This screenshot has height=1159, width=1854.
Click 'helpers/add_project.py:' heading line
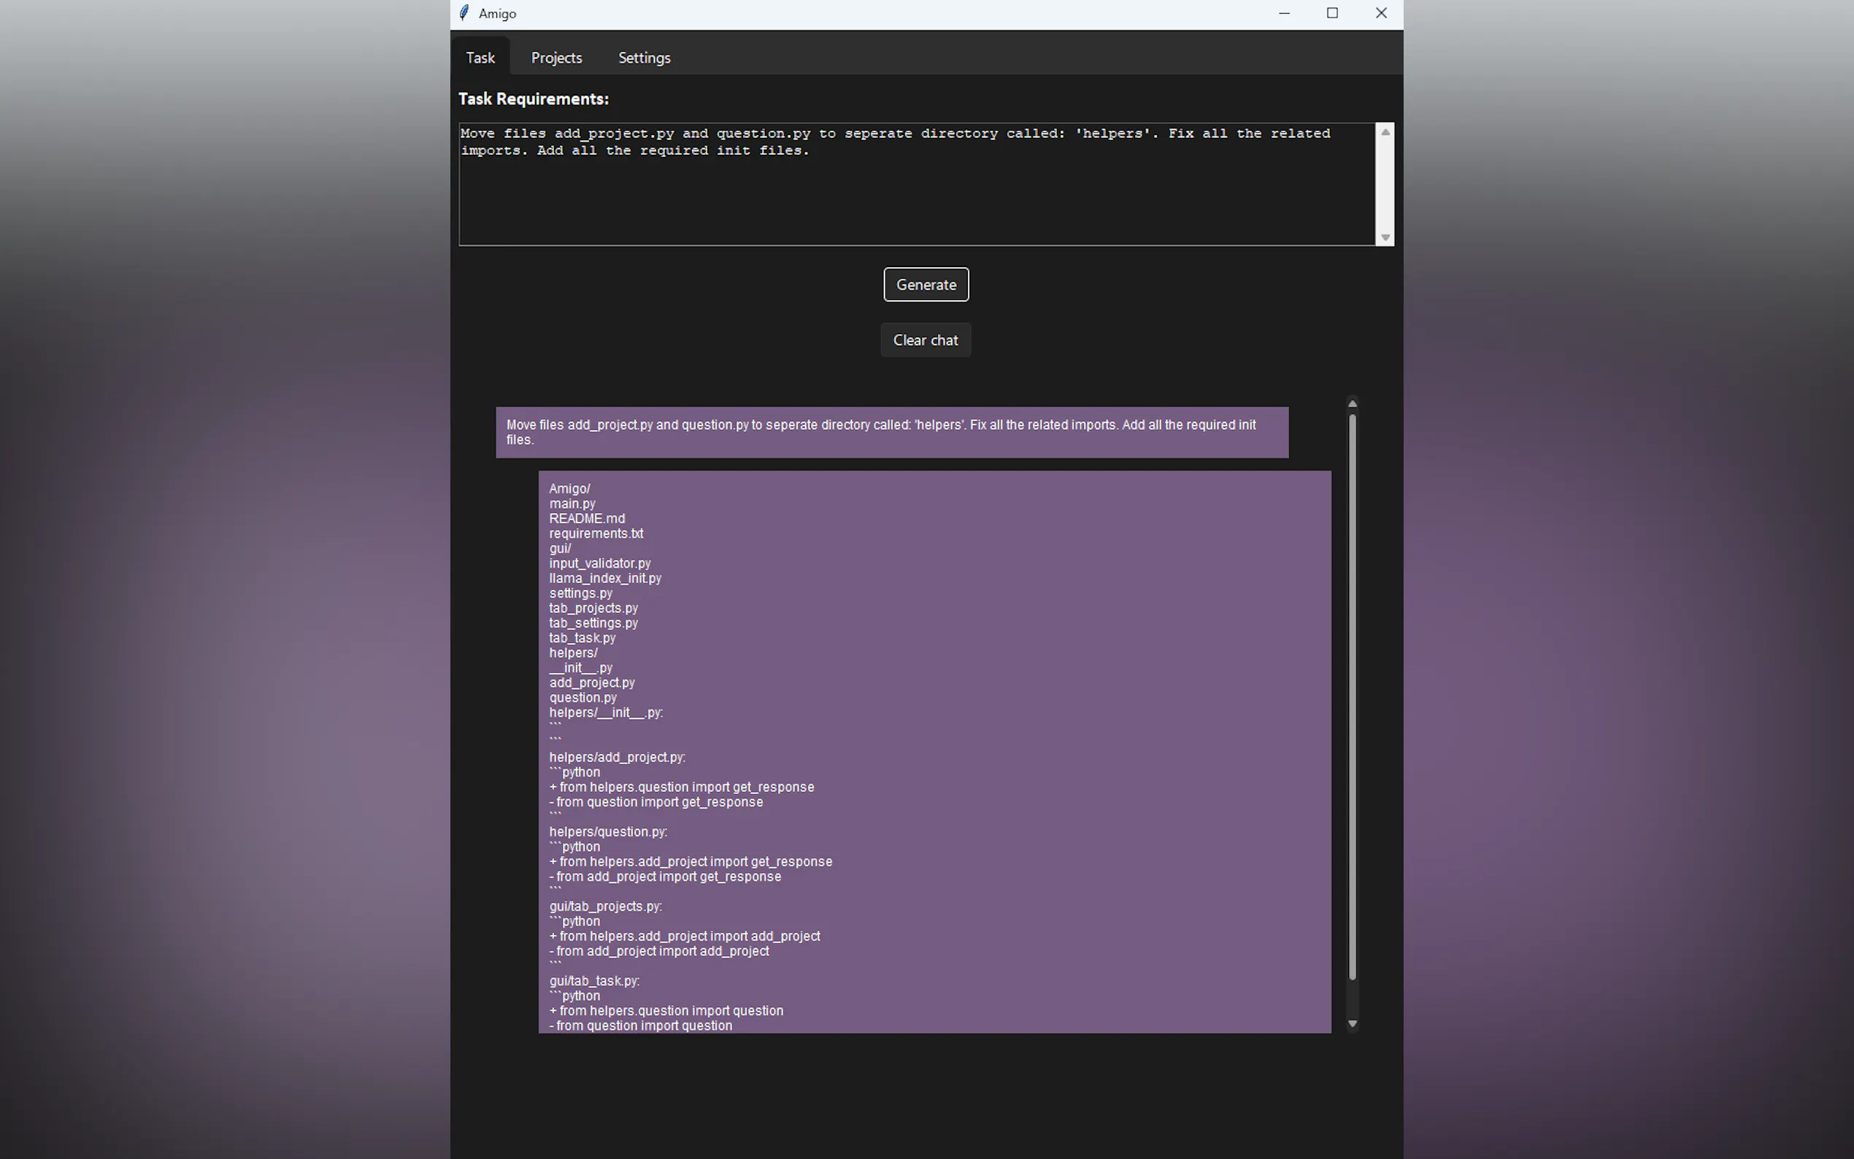617,758
